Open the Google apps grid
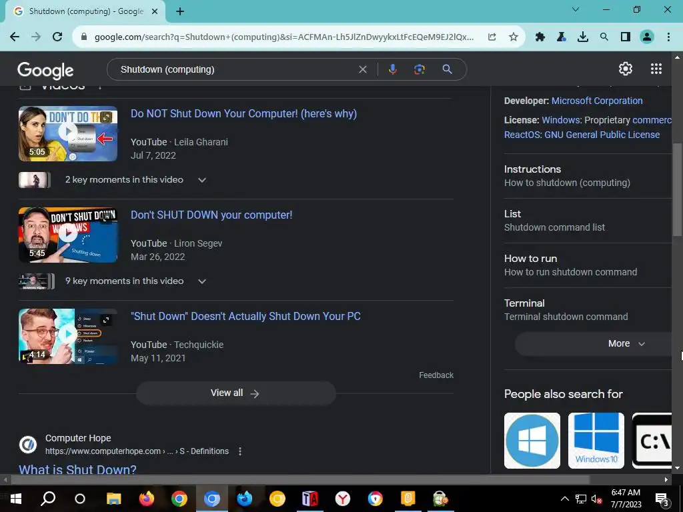This screenshot has width=683, height=512. [656, 69]
